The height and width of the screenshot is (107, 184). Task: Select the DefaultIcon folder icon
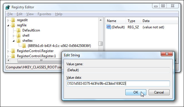click(x=18, y=30)
